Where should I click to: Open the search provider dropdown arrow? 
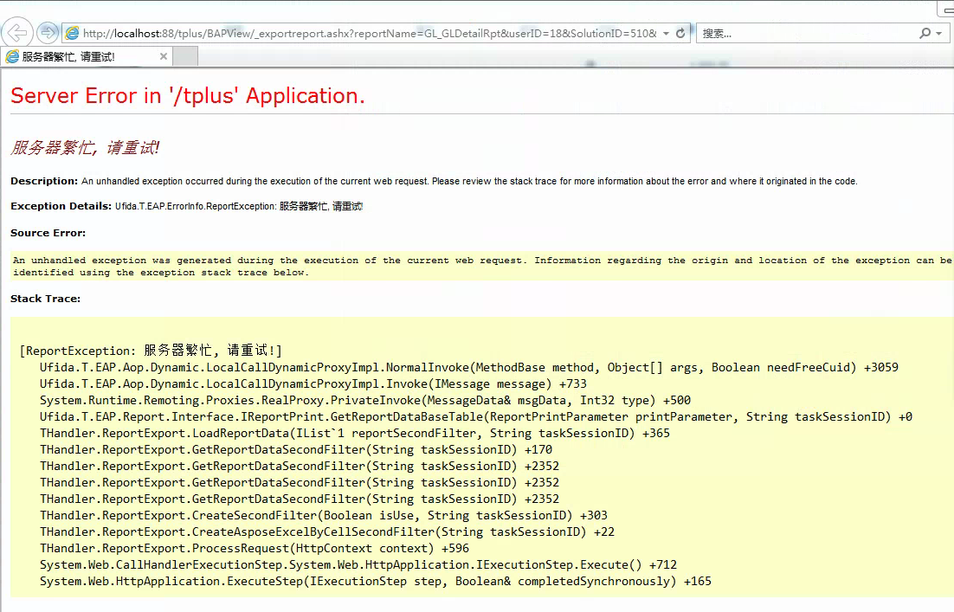click(938, 34)
